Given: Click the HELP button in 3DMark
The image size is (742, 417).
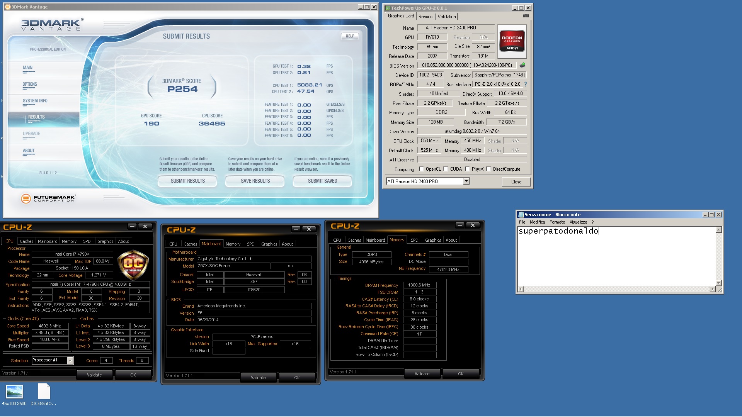Looking at the screenshot, I should pos(350,36).
